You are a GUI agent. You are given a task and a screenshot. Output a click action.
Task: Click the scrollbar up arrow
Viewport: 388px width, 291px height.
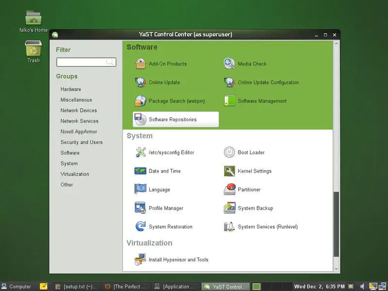(336, 44)
